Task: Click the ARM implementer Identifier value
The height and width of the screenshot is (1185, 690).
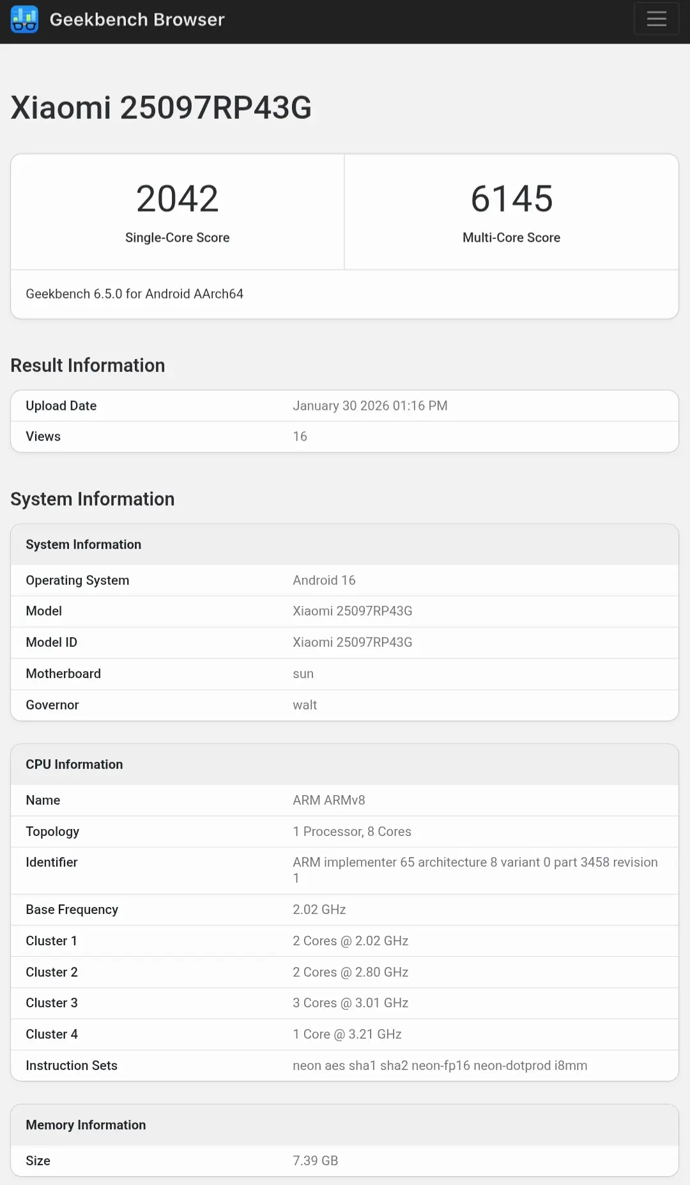Action: pyautogui.click(x=475, y=863)
